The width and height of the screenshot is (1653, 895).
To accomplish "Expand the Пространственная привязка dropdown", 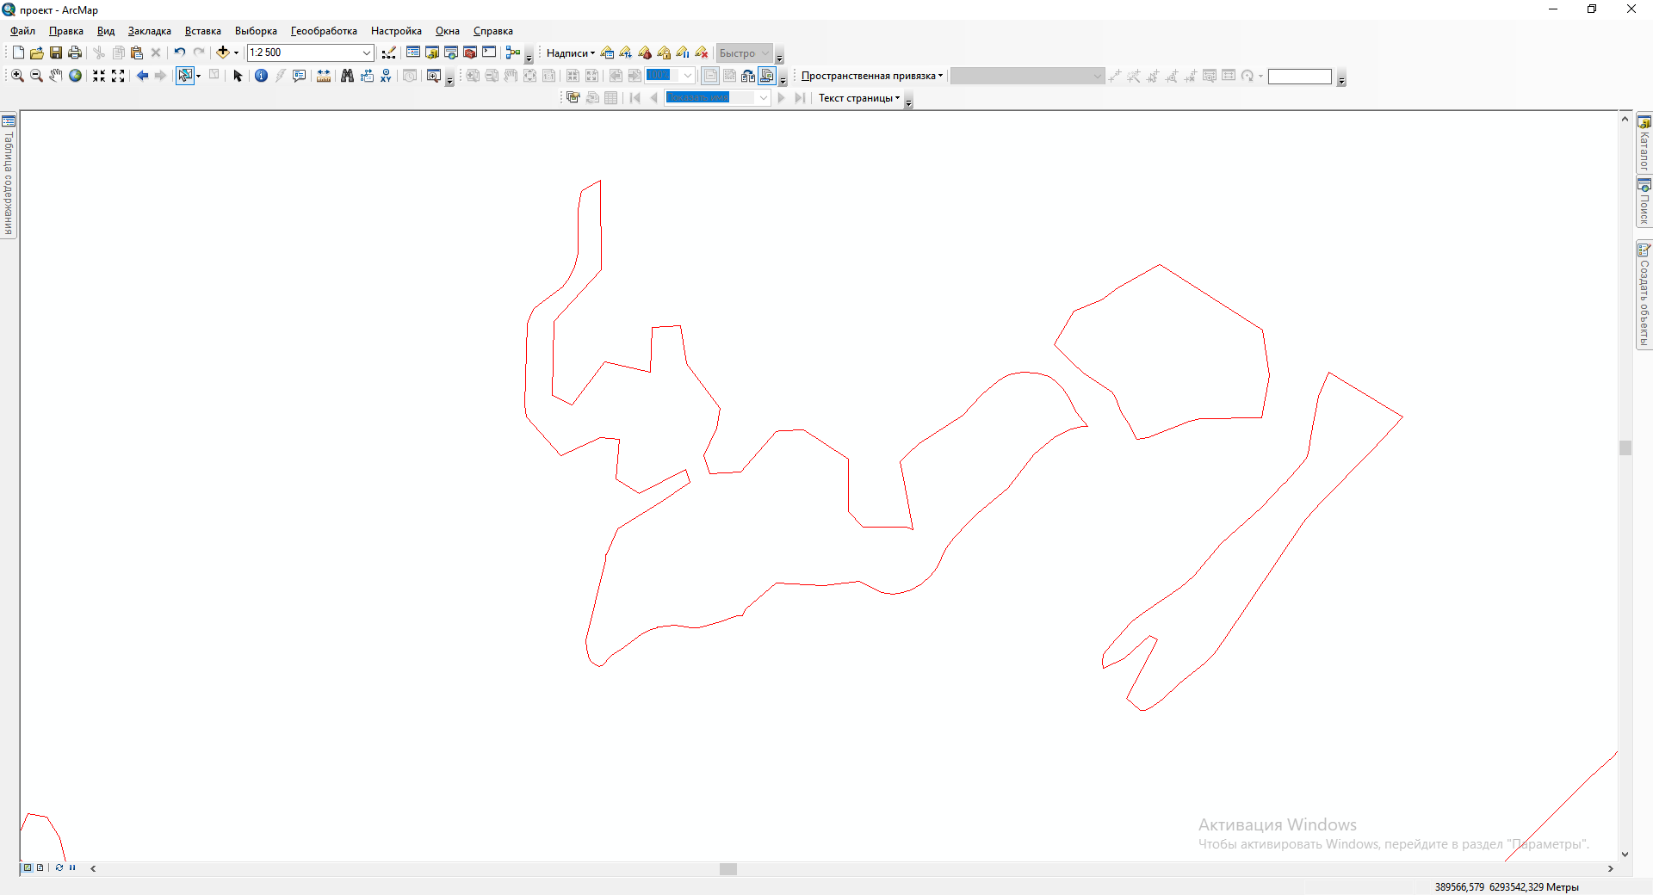I will click(x=871, y=76).
